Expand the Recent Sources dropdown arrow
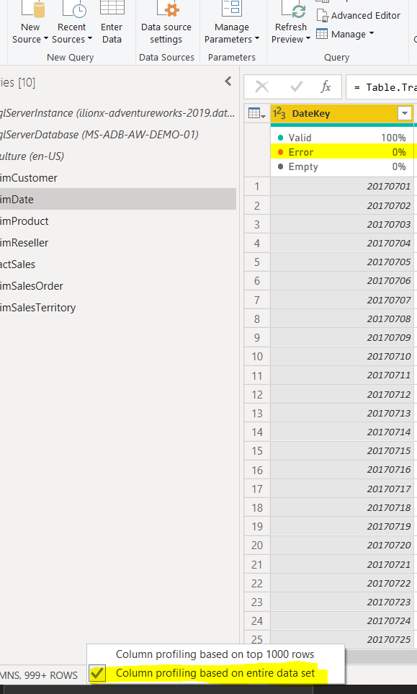The width and height of the screenshot is (417, 694). pos(90,38)
